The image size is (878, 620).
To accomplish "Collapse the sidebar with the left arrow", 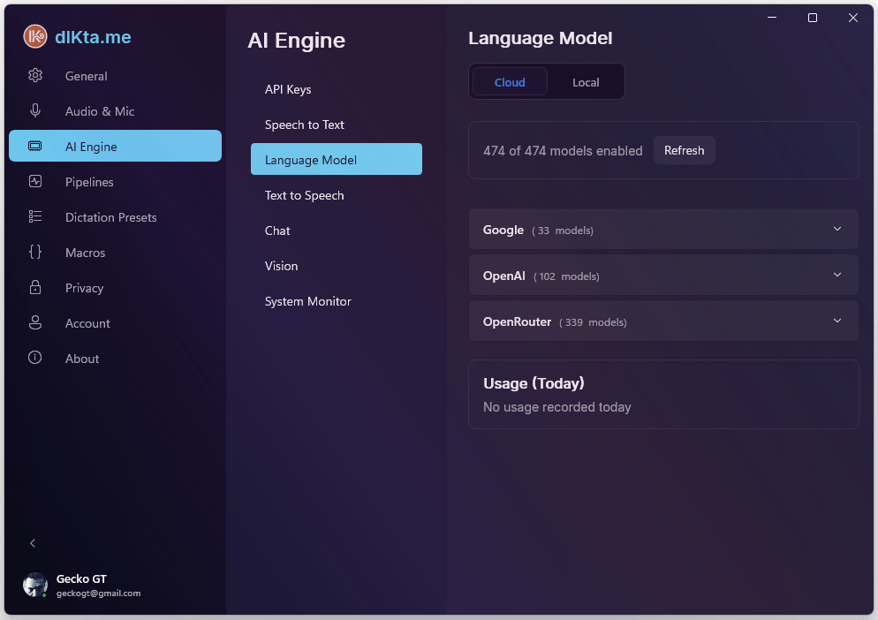I will (x=33, y=543).
